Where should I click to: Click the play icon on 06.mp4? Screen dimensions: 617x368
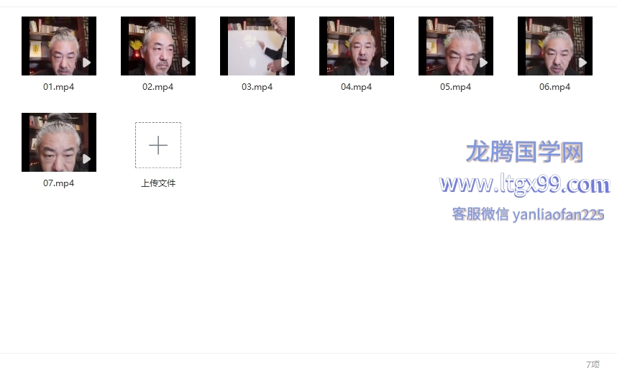click(582, 63)
